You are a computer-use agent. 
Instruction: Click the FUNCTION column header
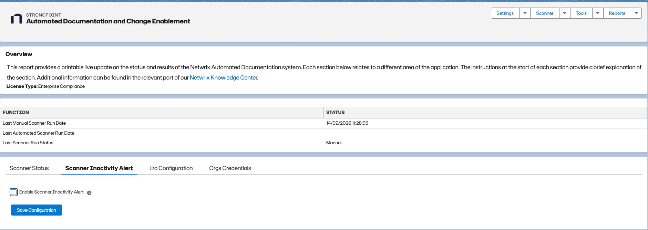click(162, 112)
